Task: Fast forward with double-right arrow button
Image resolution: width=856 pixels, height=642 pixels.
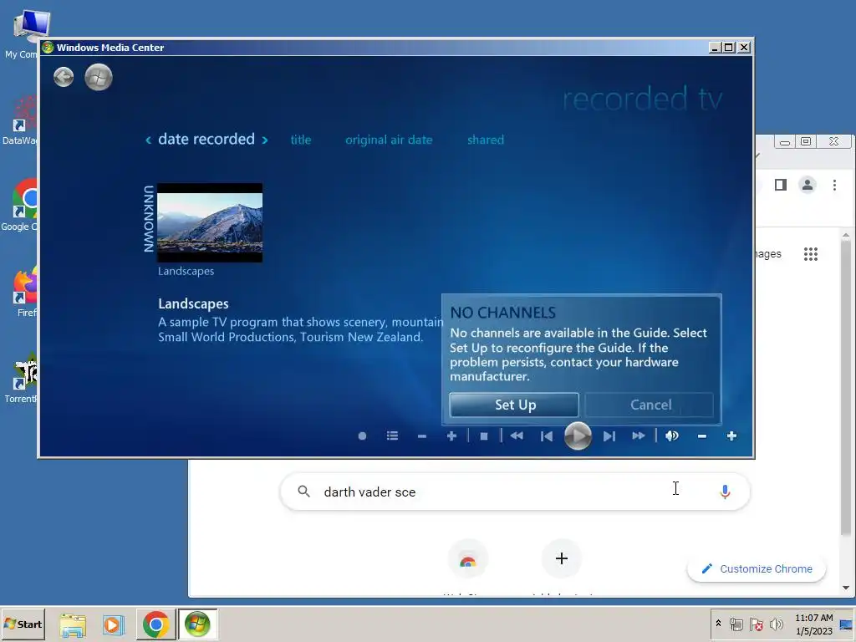Action: point(638,436)
